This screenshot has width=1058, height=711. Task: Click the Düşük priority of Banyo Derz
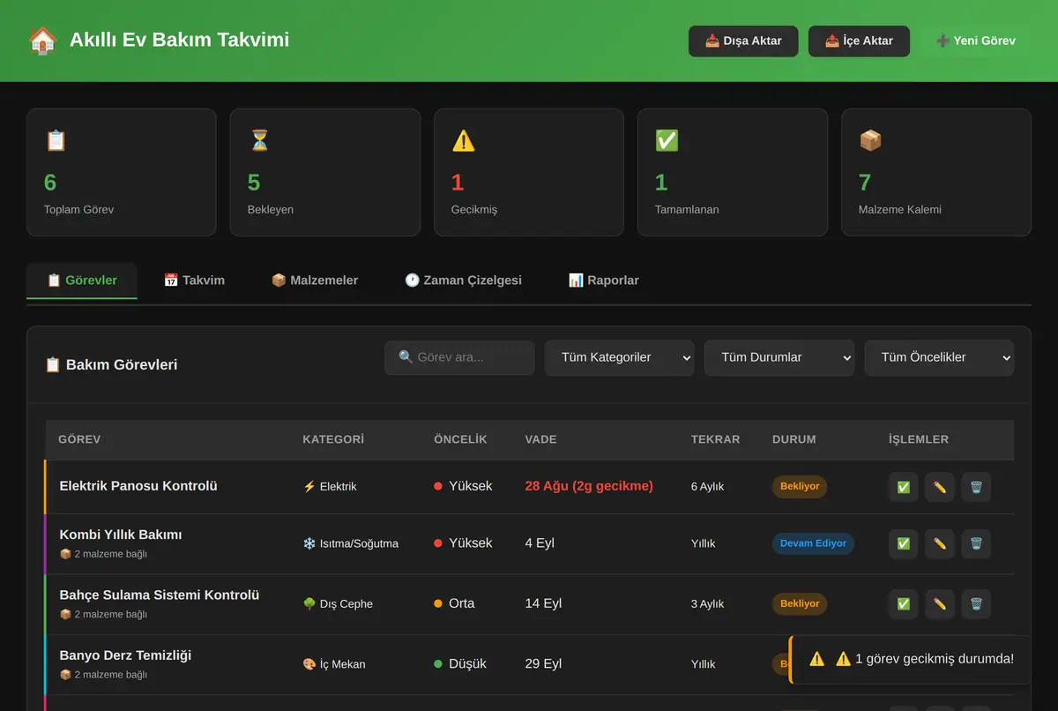pos(460,663)
